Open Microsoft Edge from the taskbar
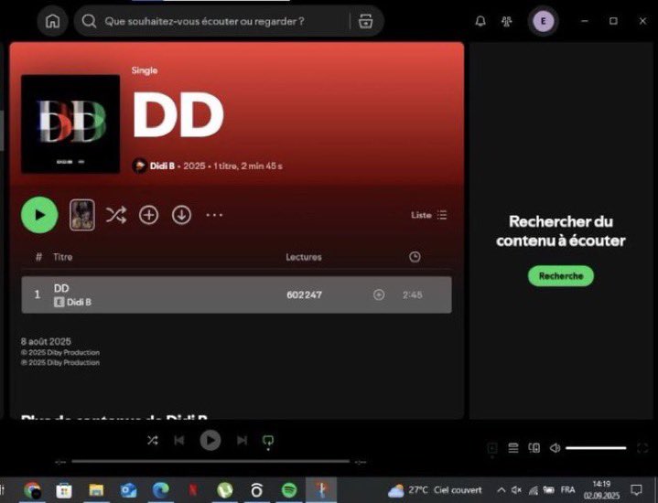 [x=161, y=490]
